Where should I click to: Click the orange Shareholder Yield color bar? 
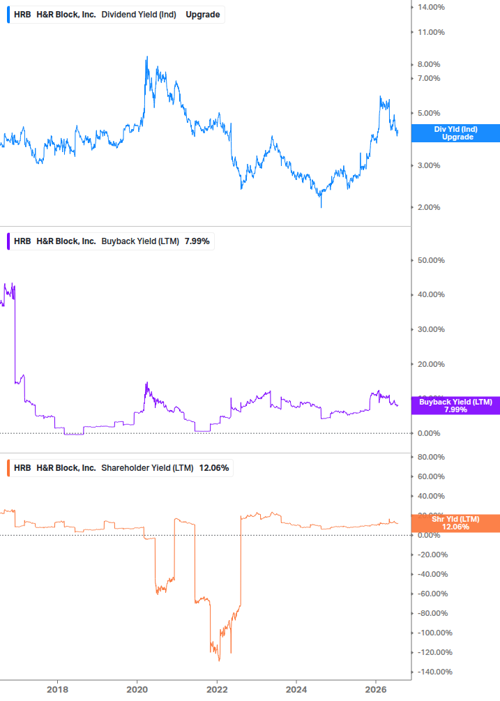pyautogui.click(x=8, y=468)
